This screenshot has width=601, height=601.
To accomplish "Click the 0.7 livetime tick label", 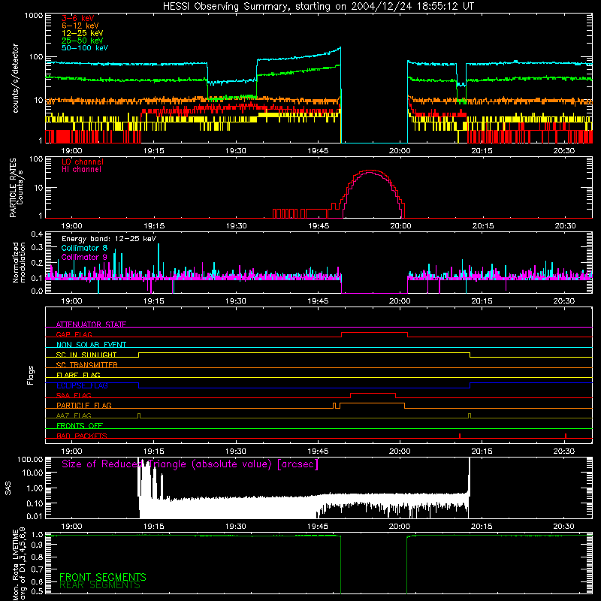I will click(x=37, y=569).
